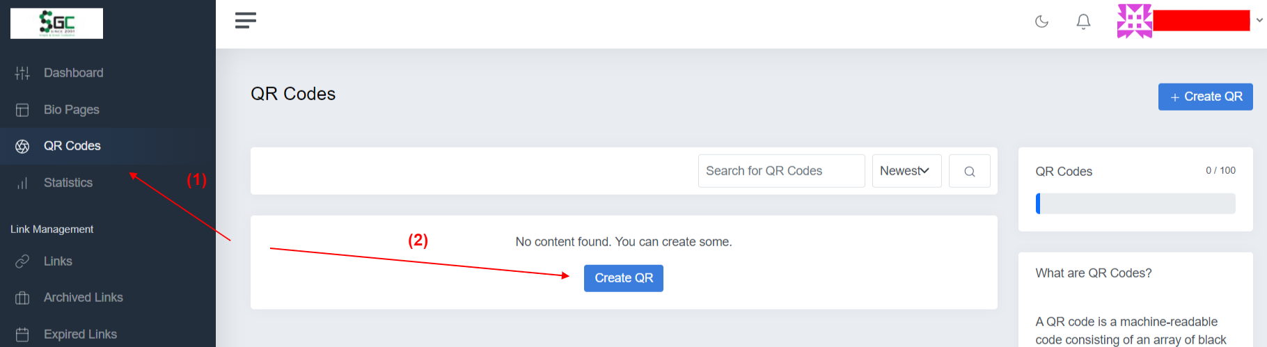Go to Bio Pages in sidebar
Screen dimensions: 1267x347
(71, 110)
